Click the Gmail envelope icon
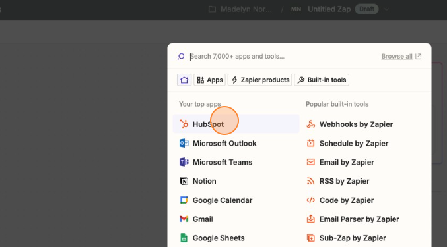Viewport: 447px width, 247px height. click(184, 219)
